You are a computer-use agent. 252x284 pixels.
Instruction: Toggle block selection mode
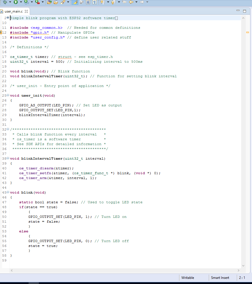coord(88,2)
